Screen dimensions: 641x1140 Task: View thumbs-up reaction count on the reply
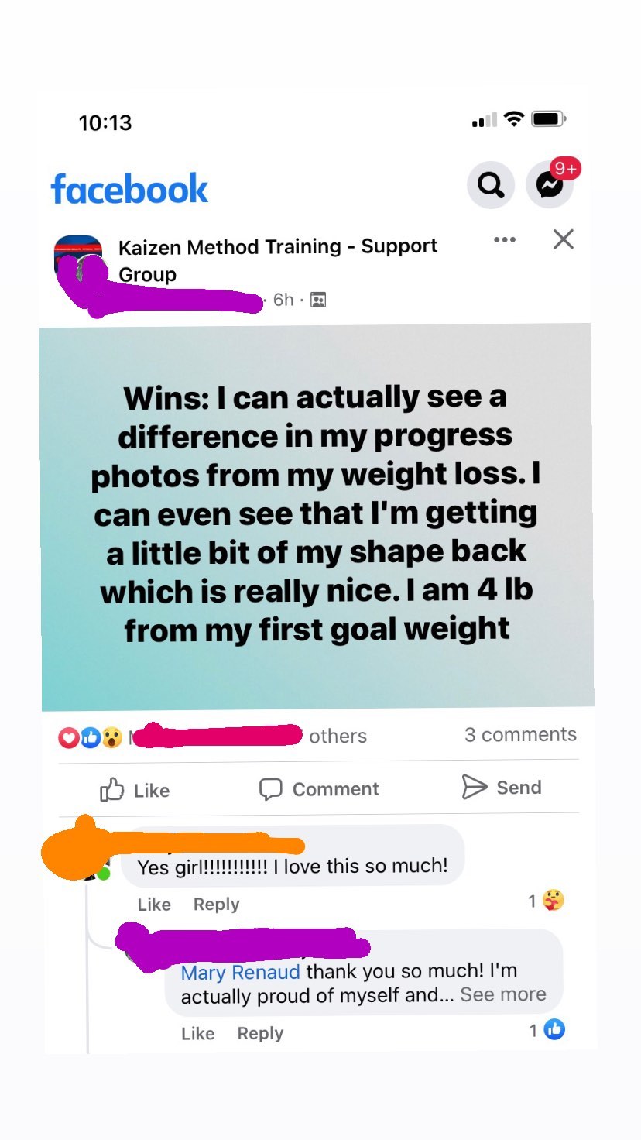point(547,1030)
